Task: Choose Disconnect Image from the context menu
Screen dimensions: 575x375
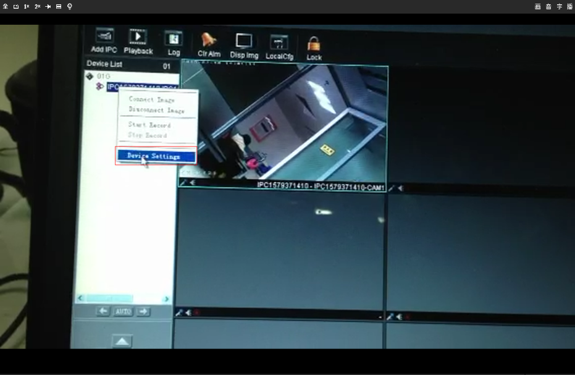Action: pos(156,110)
